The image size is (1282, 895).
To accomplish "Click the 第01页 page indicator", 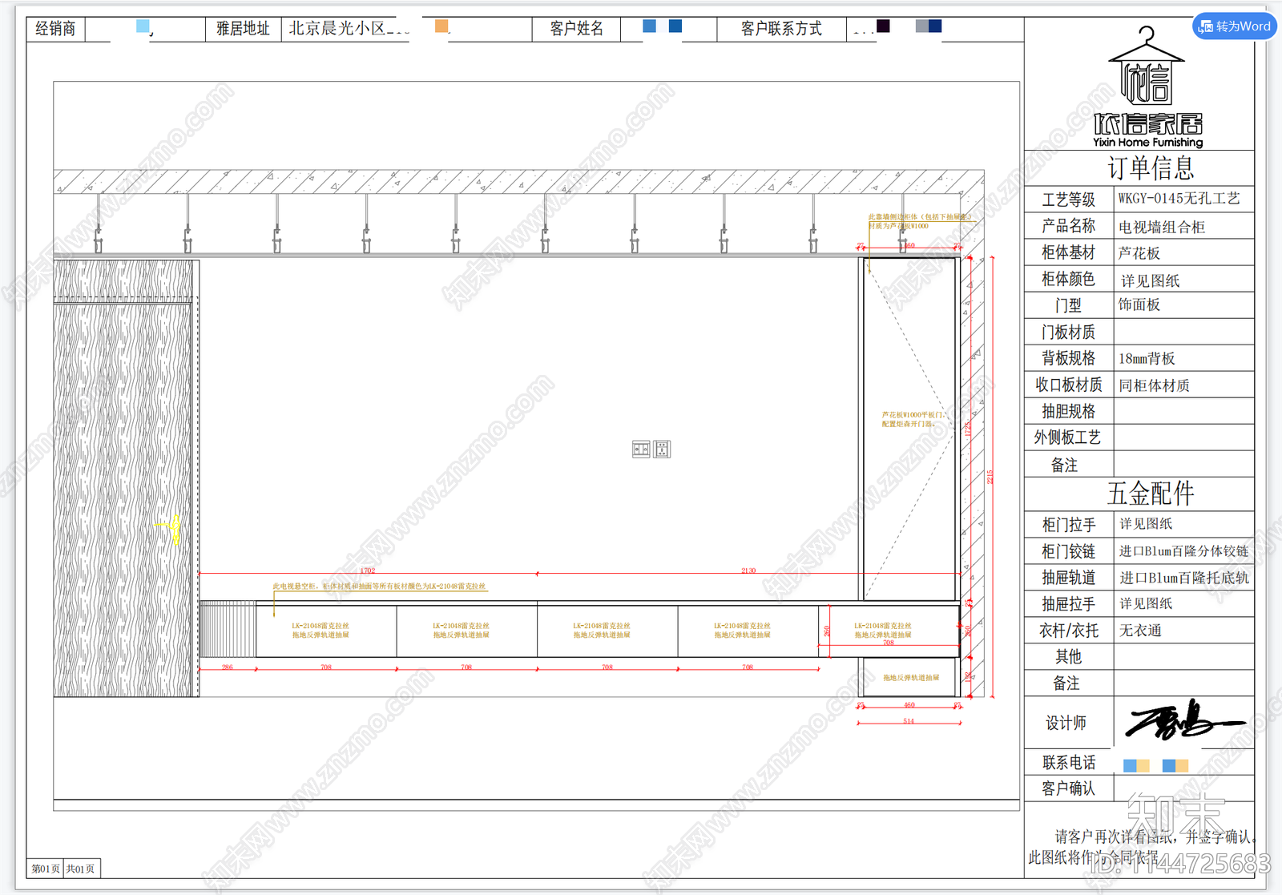I will (x=45, y=869).
